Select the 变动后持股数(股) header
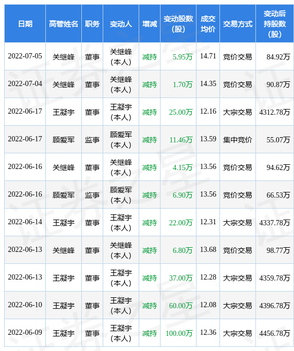 coord(275,23)
